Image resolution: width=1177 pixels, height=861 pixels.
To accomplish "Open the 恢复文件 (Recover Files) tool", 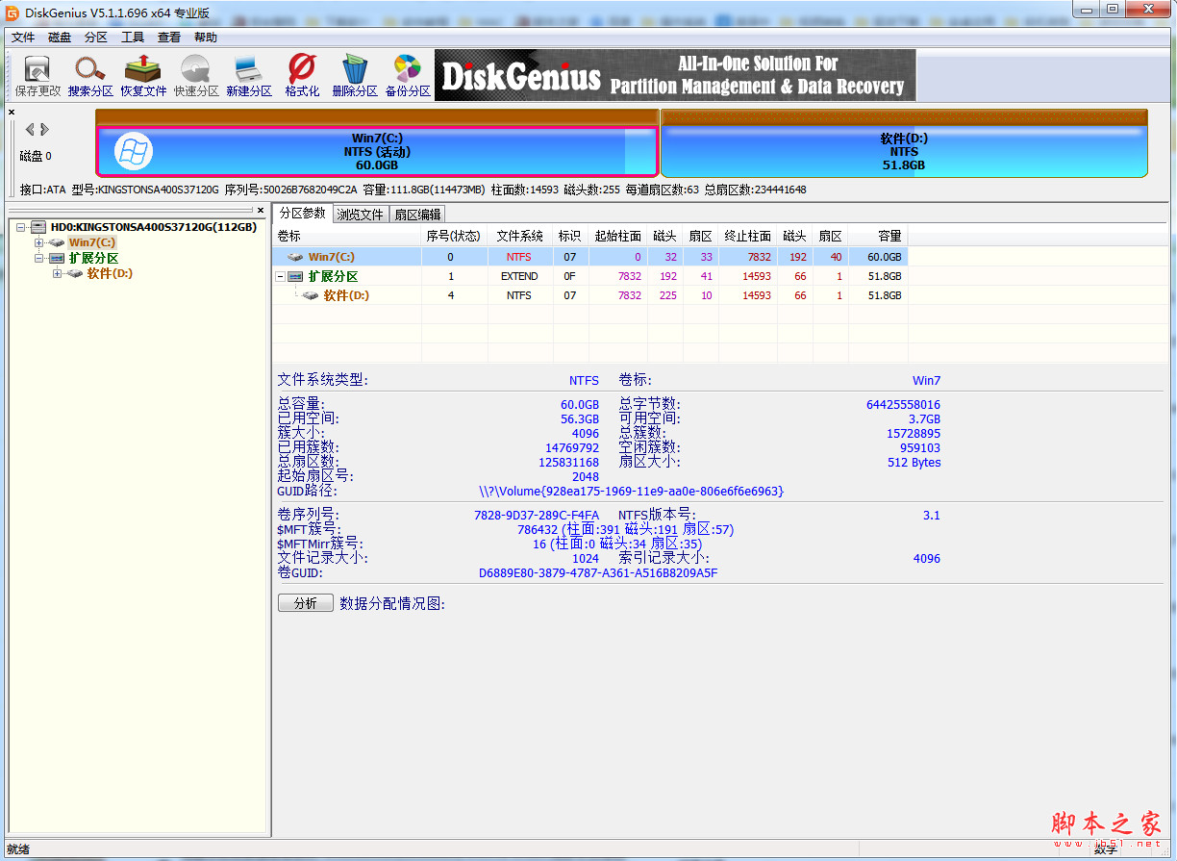I will pyautogui.click(x=143, y=75).
